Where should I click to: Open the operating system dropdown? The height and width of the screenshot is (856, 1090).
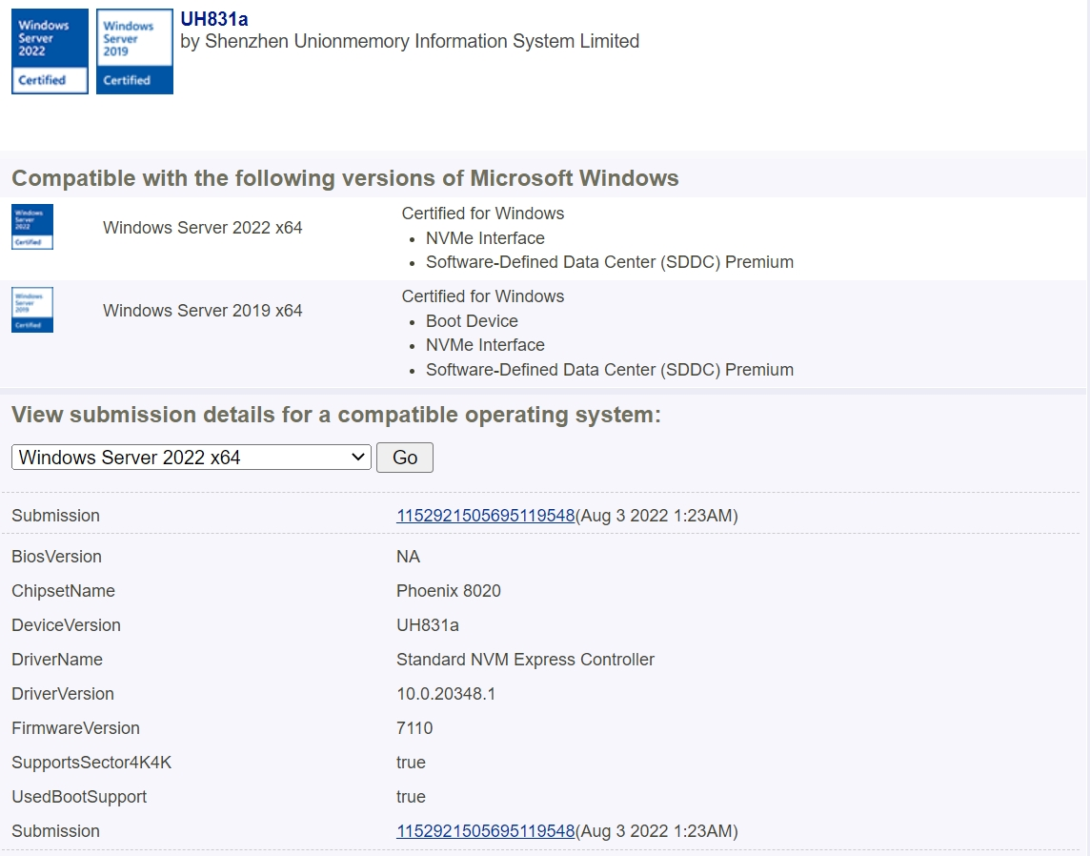tap(191, 458)
